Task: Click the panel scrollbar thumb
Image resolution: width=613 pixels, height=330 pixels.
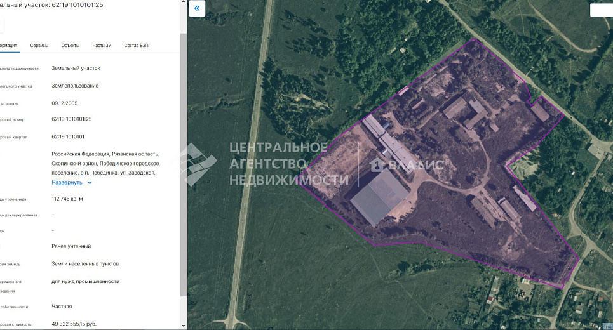Action: [184, 164]
